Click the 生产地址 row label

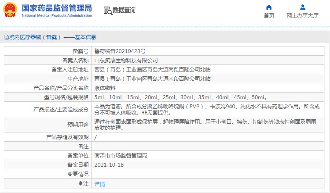tap(78, 79)
